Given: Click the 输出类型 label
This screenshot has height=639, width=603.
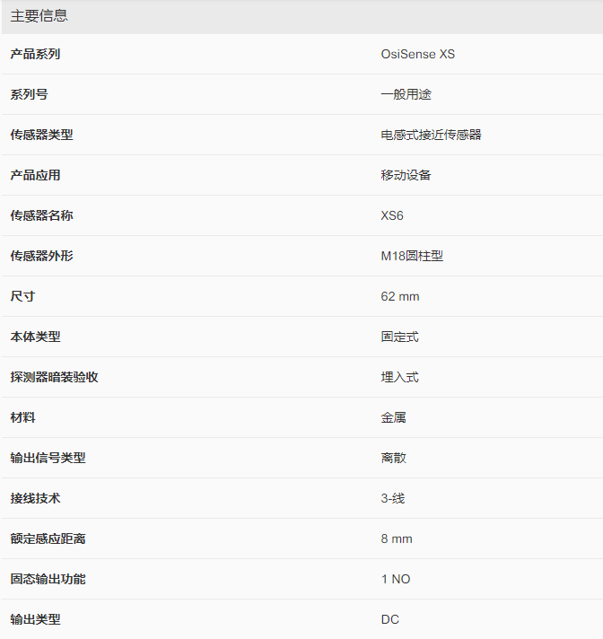Looking at the screenshot, I should coord(36,619).
